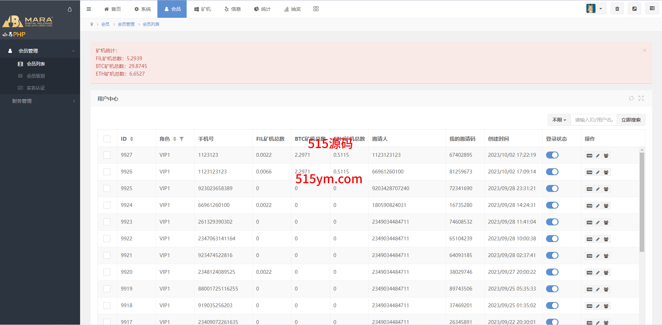Screen dimensions: 662x325
Task: Click the card icon for user 9925
Action: pos(589,189)
